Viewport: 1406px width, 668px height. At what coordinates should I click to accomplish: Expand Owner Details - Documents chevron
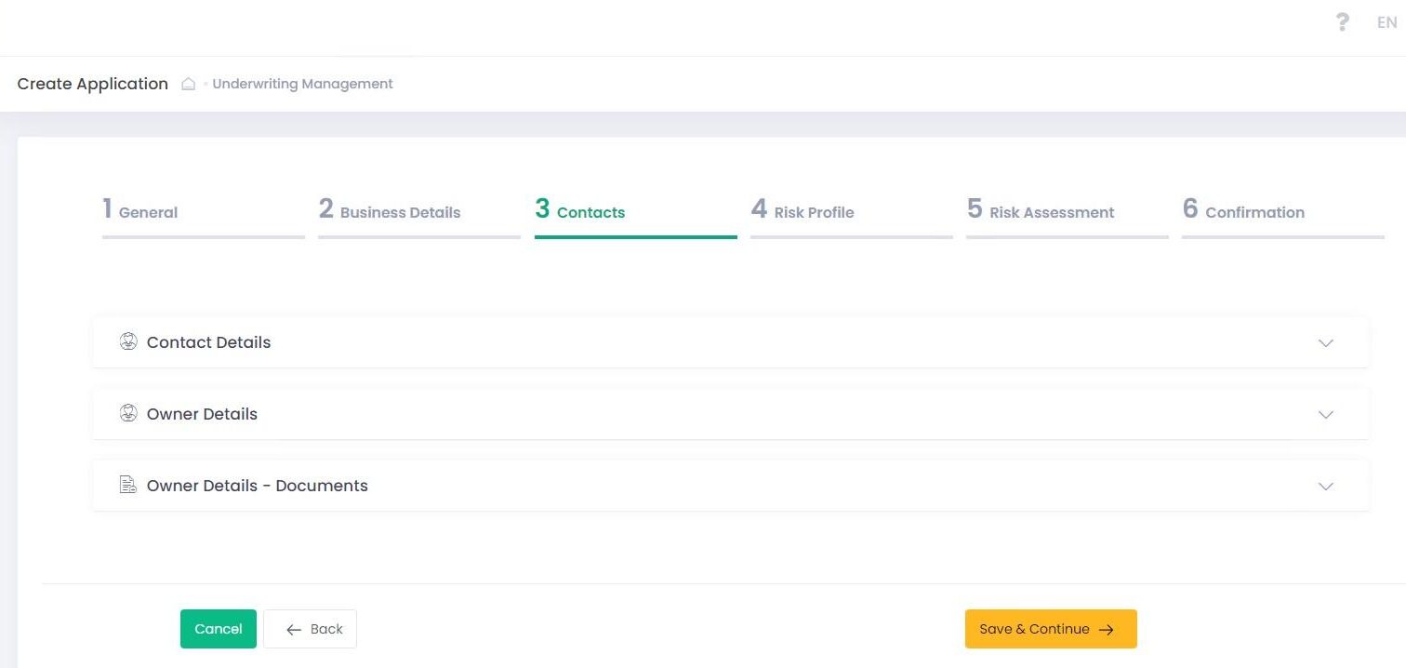(1325, 486)
